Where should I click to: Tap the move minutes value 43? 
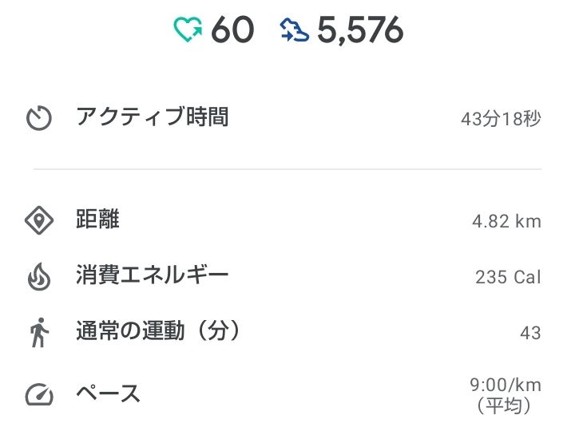tap(530, 333)
